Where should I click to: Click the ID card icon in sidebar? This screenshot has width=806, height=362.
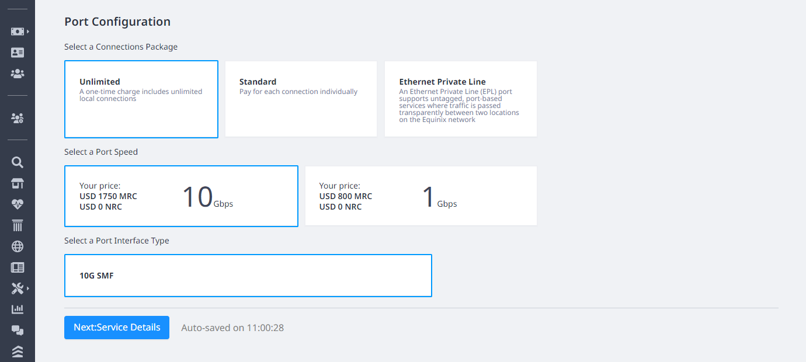(18, 53)
